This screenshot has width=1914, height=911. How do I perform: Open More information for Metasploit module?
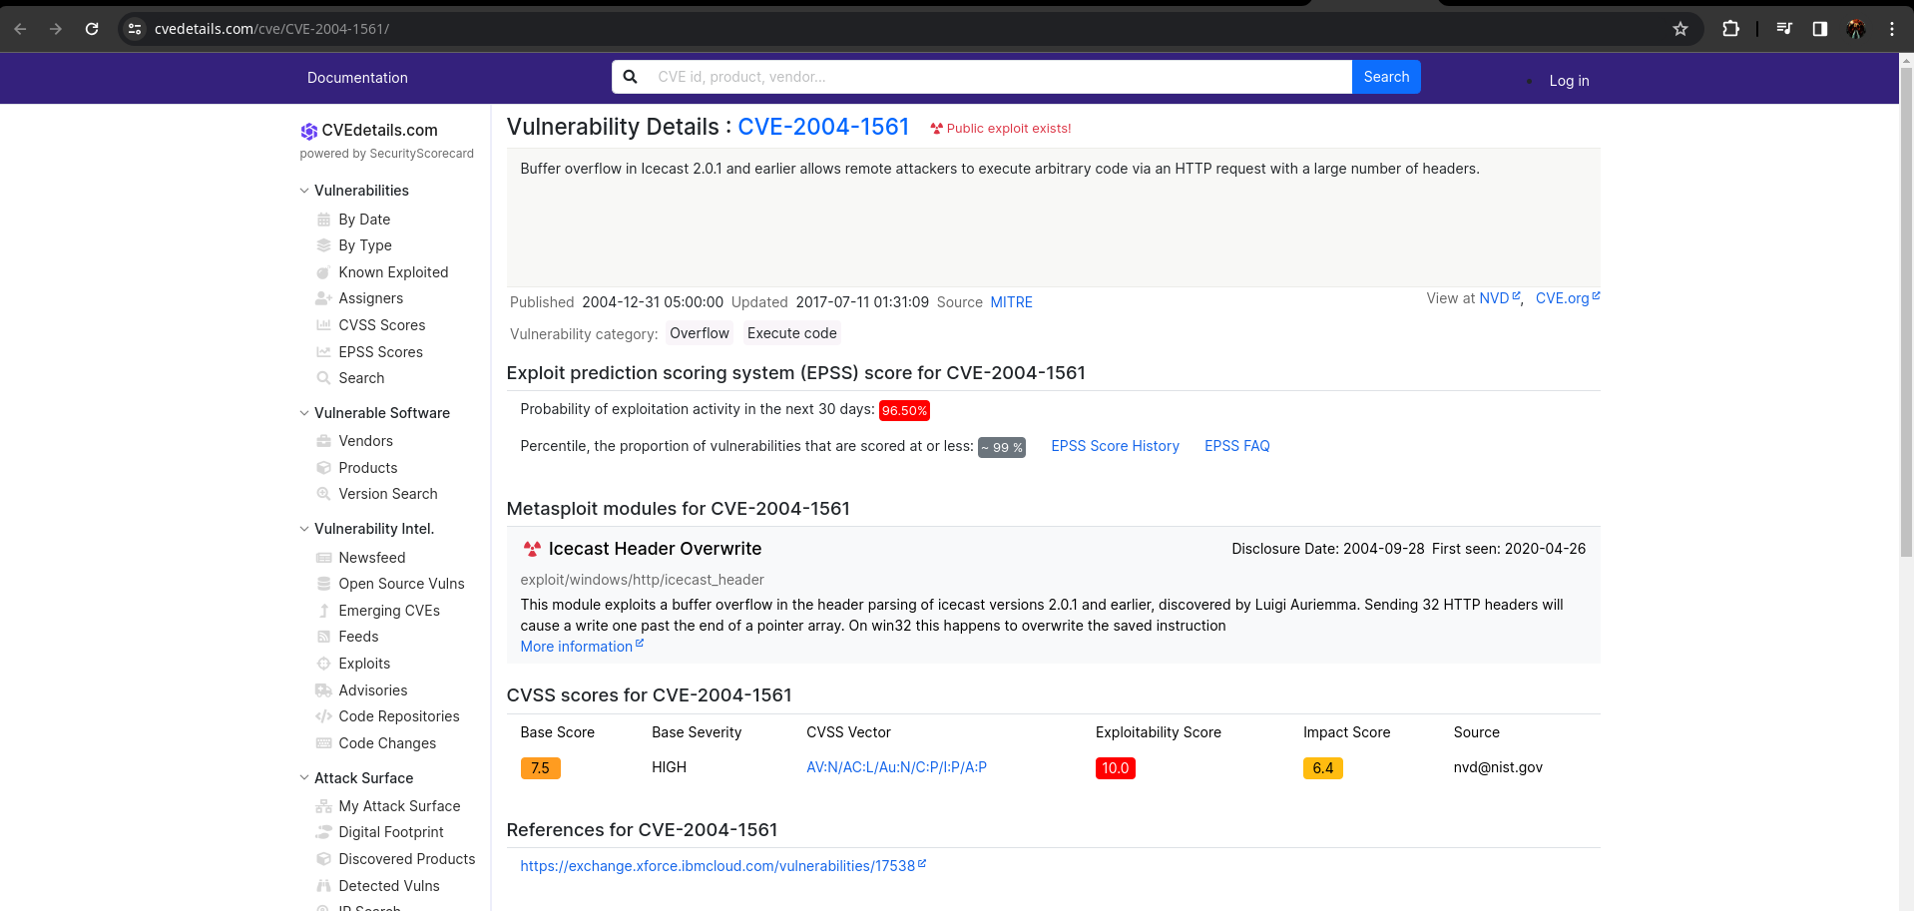click(x=582, y=647)
